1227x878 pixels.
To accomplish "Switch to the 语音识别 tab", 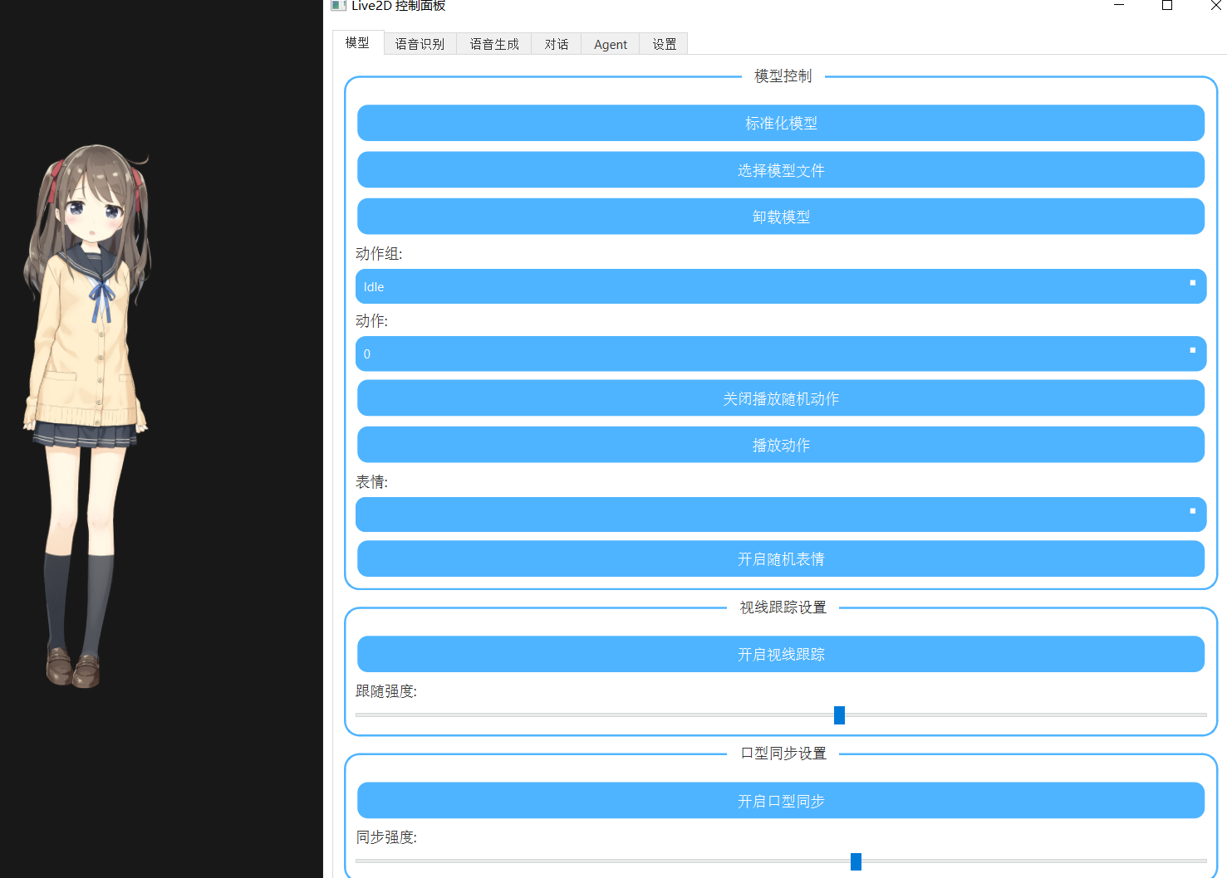I will [420, 44].
